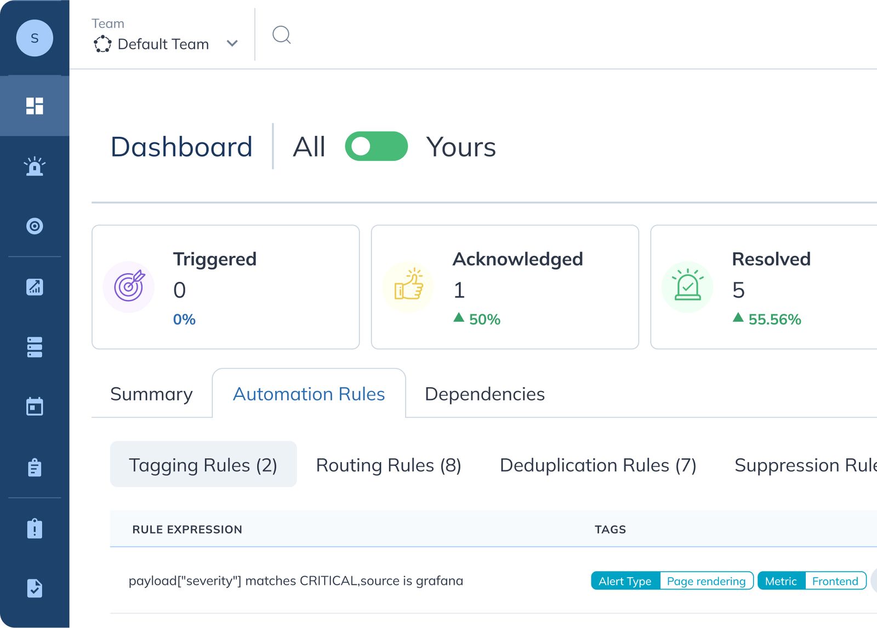This screenshot has width=877, height=628.
Task: Click the Page rendering tag on the rule
Action: (707, 581)
